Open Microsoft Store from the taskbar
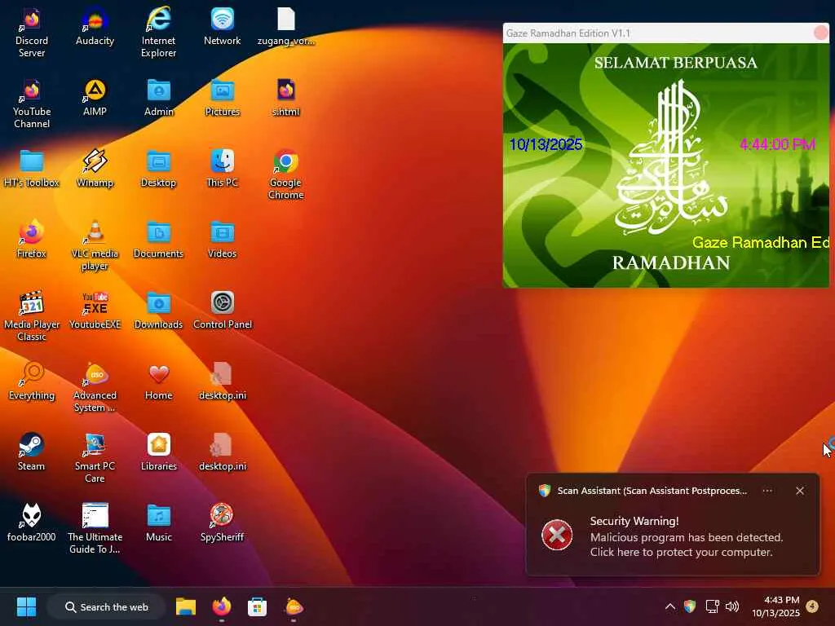The width and height of the screenshot is (835, 626). coord(257,606)
